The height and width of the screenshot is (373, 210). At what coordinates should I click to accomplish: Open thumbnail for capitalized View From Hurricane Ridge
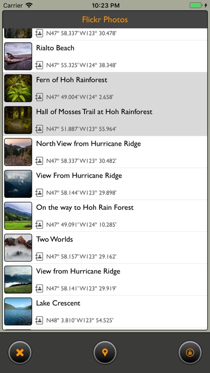[18, 184]
